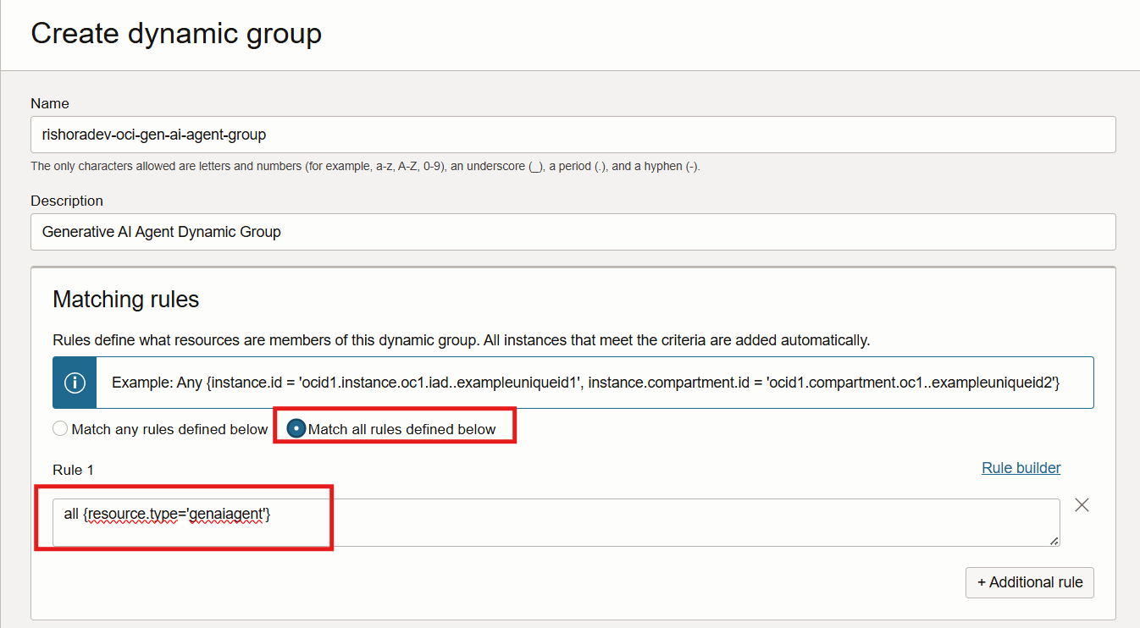
Task: Focus the Name input field
Action: [x=573, y=135]
